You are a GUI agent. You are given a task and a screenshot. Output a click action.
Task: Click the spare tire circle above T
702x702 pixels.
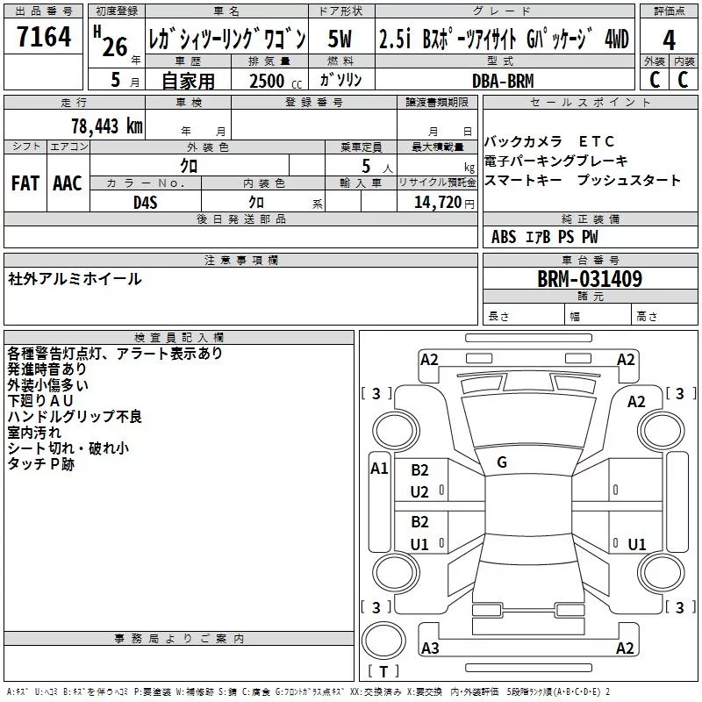(383, 640)
